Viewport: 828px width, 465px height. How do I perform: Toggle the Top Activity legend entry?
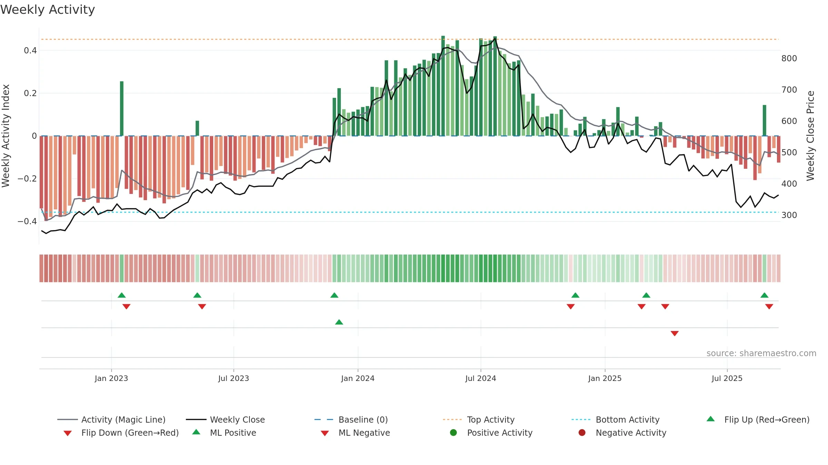click(x=479, y=420)
